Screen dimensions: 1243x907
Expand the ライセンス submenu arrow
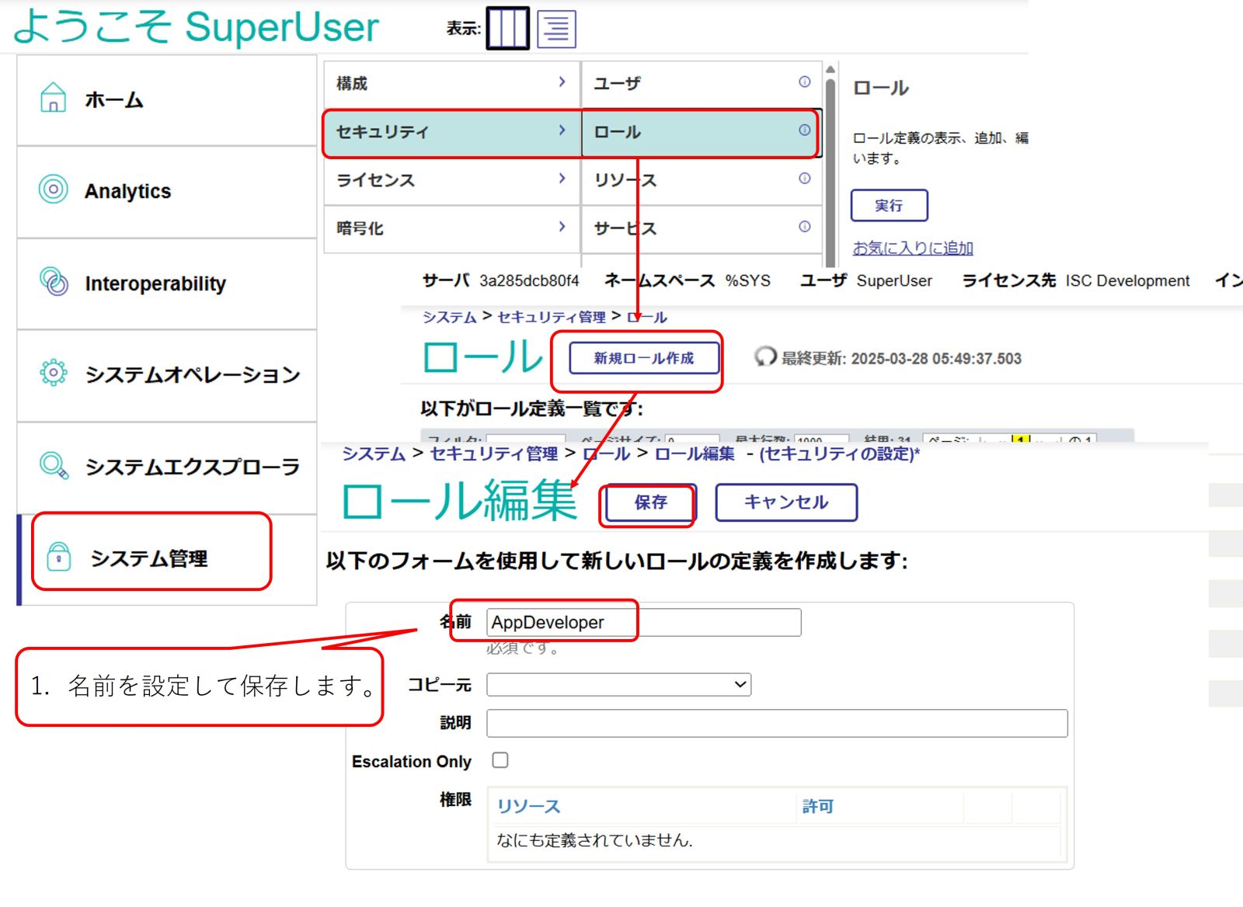pyautogui.click(x=562, y=179)
